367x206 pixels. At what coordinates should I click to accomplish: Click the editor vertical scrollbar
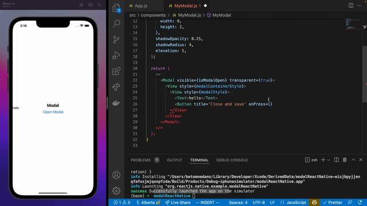[x=365, y=74]
